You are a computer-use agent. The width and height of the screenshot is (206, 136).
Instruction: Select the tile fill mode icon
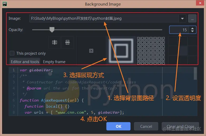click(151, 51)
